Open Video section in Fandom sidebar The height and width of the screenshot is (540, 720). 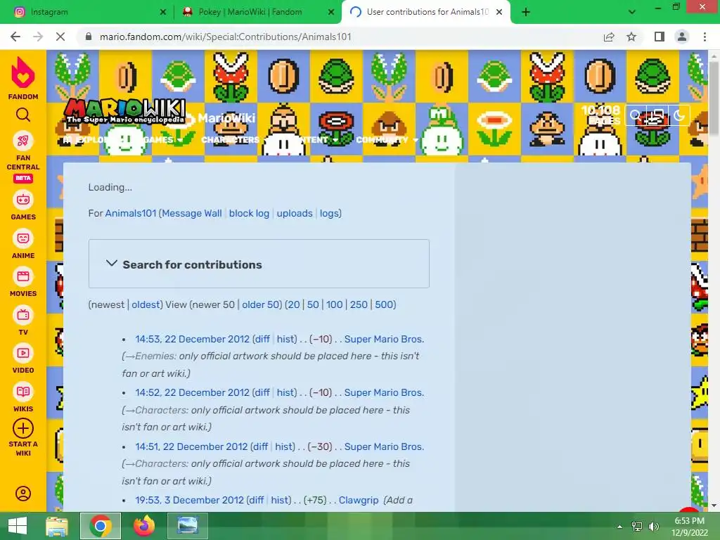23,359
